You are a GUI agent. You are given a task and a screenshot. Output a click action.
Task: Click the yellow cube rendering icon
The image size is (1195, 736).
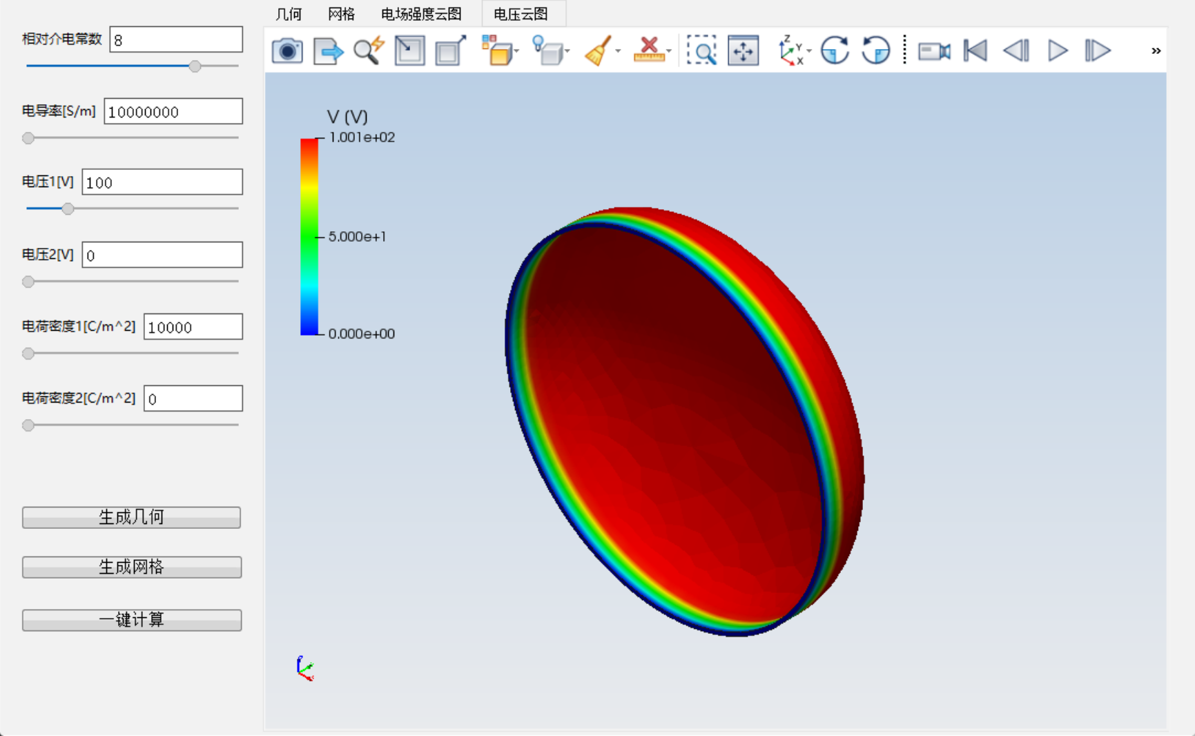(496, 51)
